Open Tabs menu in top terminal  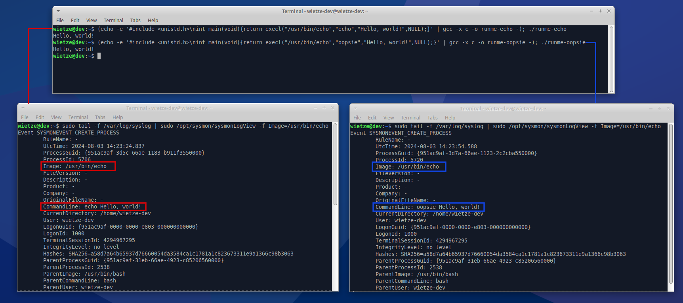click(x=135, y=21)
